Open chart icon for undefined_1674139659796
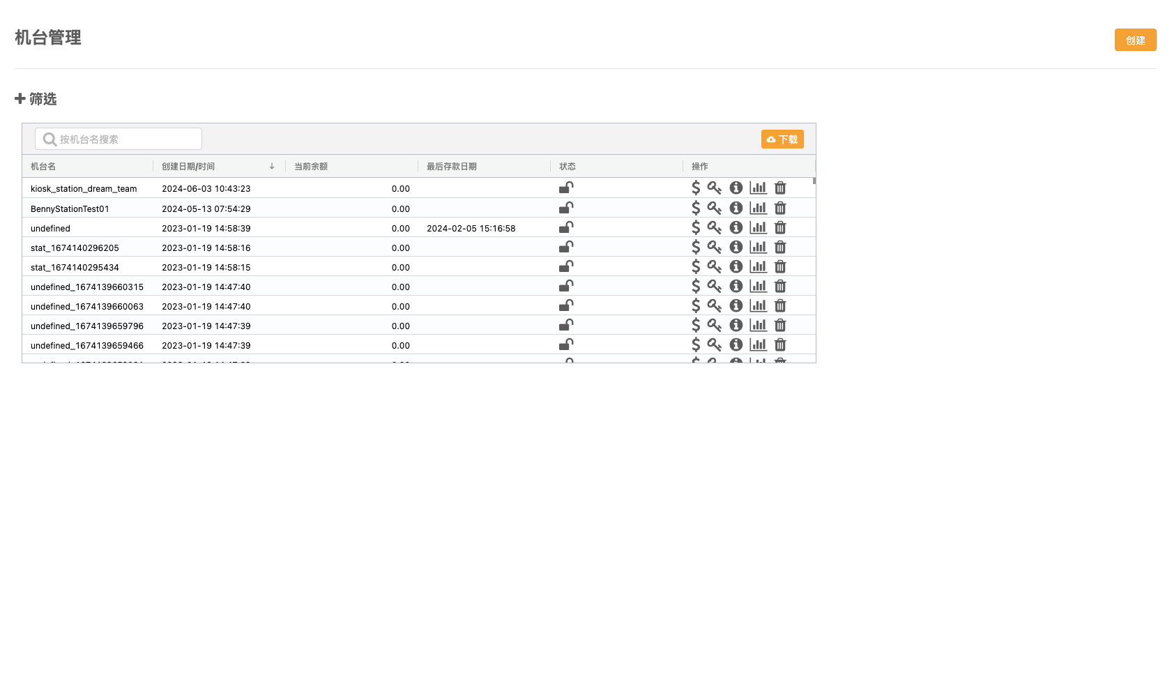Image resolution: width=1172 pixels, height=698 pixels. click(758, 325)
